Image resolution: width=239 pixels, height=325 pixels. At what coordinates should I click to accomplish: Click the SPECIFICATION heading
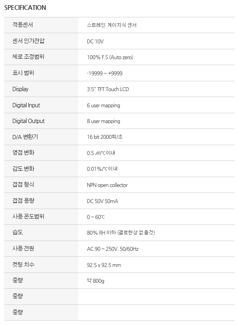point(25,7)
